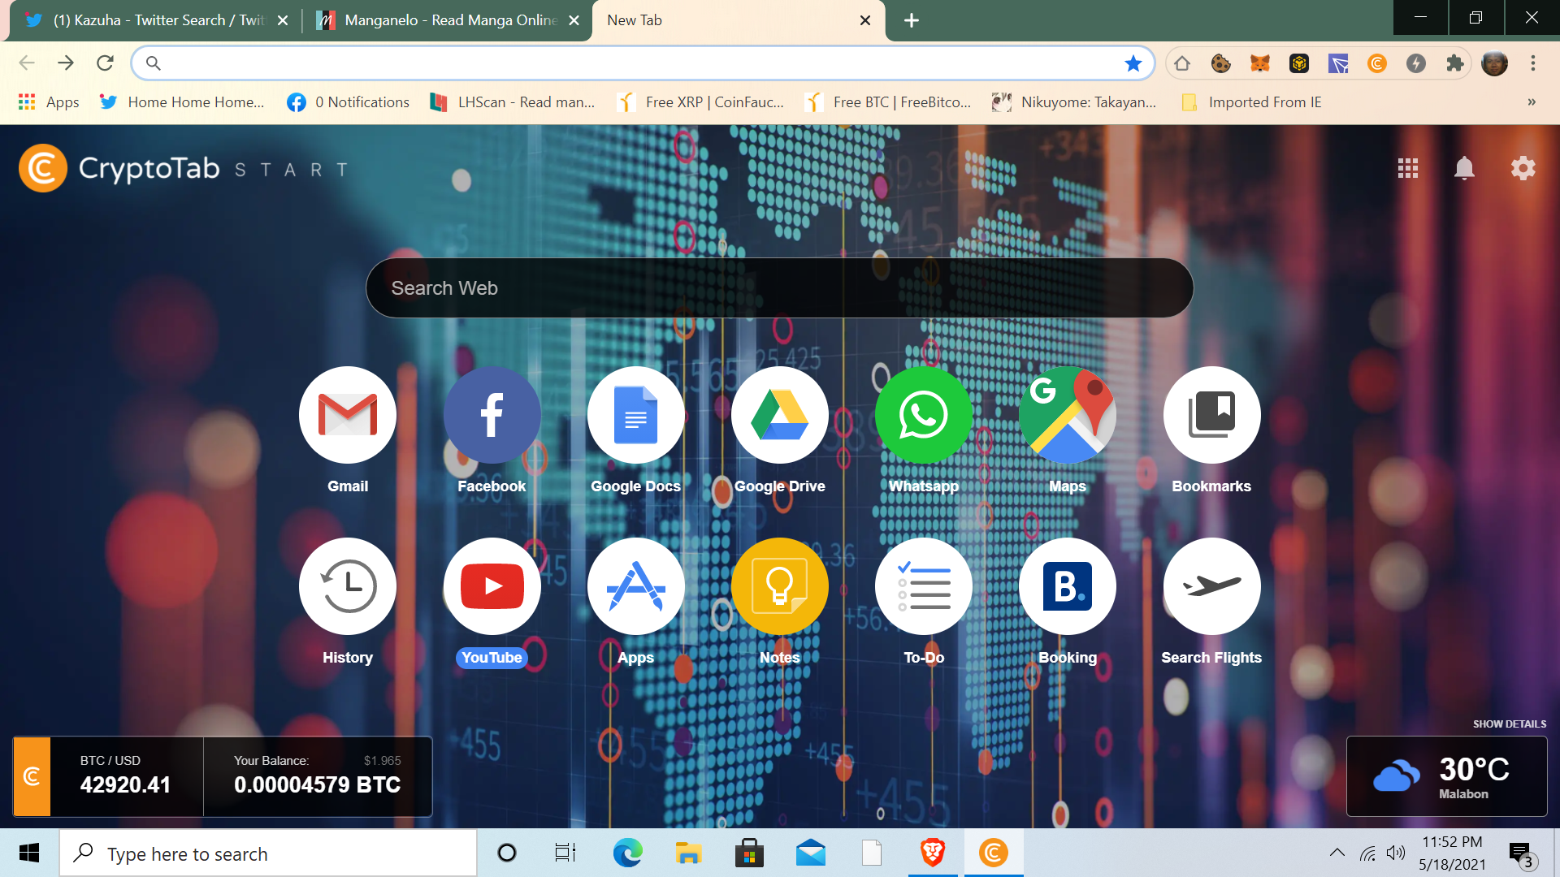Open LHScan Read manga bookmark
Viewport: 1560px width, 877px height.
(513, 102)
